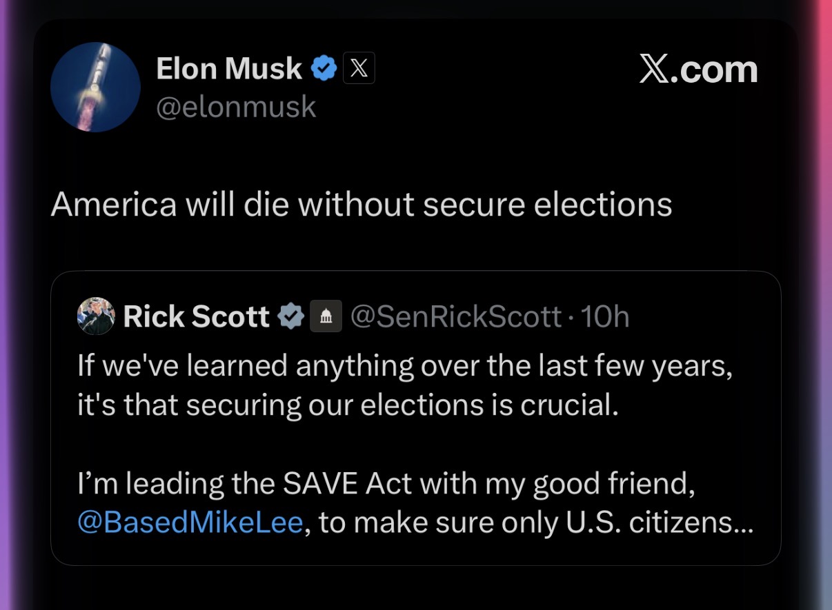Click the @elonmusk handle
832x610 pixels.
coord(236,108)
